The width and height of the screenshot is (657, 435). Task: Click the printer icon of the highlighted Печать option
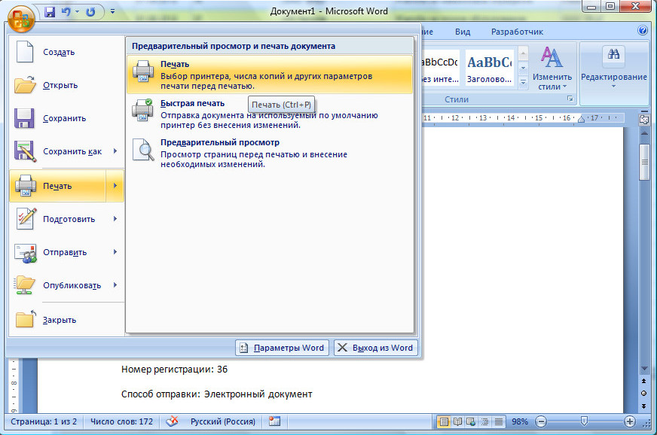(143, 71)
